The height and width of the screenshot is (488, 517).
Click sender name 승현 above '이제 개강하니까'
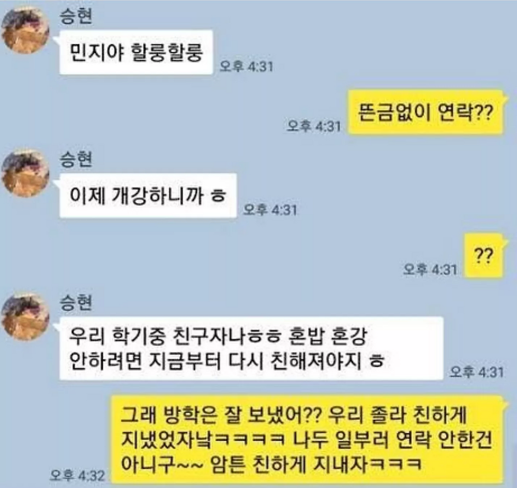76,159
